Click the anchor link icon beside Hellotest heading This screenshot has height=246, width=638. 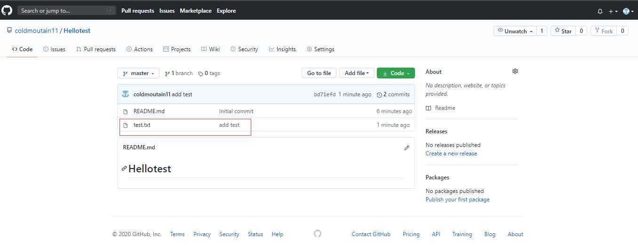point(124,168)
